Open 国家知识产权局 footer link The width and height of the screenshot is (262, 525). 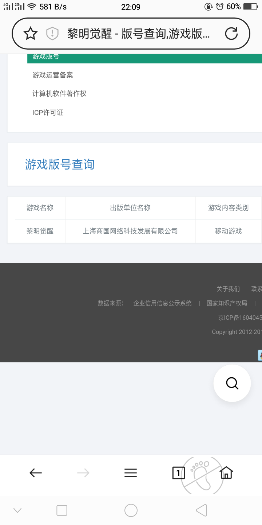227,303
